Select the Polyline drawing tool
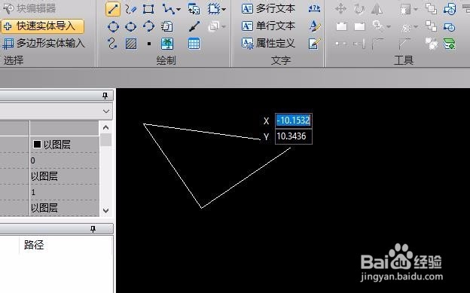Image resolution: width=470 pixels, height=293 pixels. (169, 9)
